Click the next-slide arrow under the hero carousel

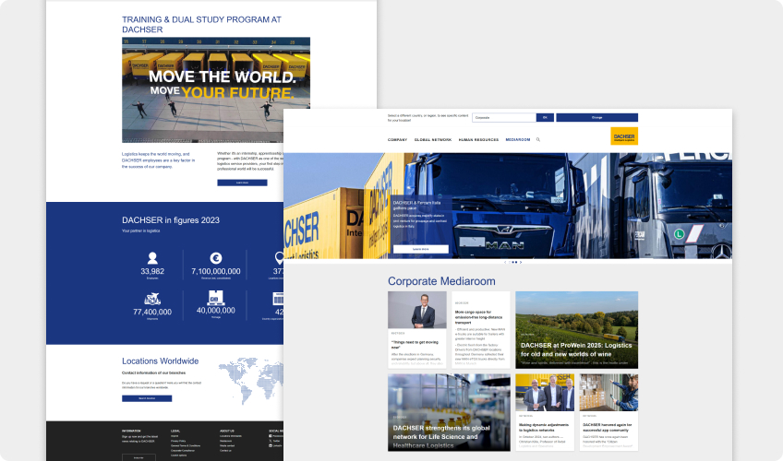click(x=522, y=262)
